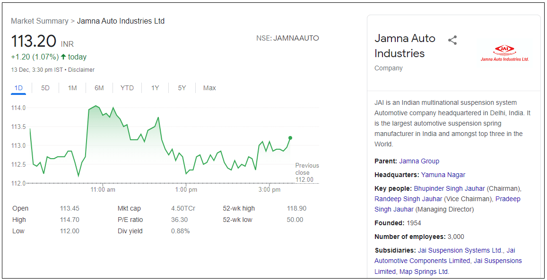547x280 pixels.
Task: Click the Div yield value 0.88%
Action: pos(180,231)
